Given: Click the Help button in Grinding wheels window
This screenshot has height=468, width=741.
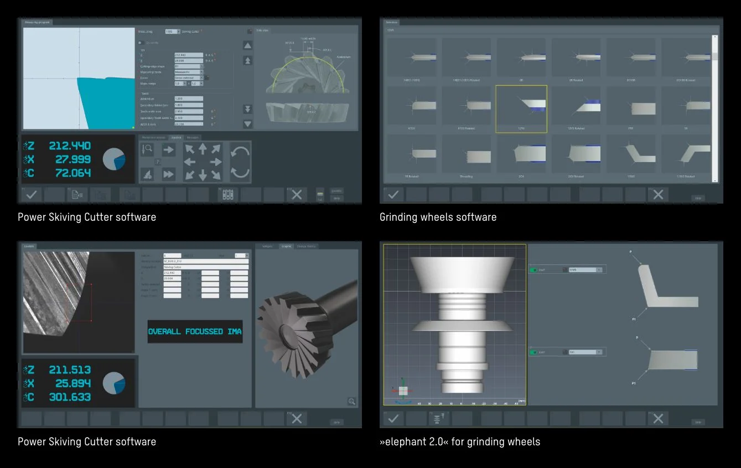Looking at the screenshot, I should (698, 197).
